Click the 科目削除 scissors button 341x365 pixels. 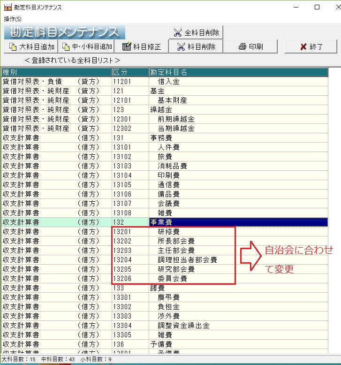pos(196,46)
